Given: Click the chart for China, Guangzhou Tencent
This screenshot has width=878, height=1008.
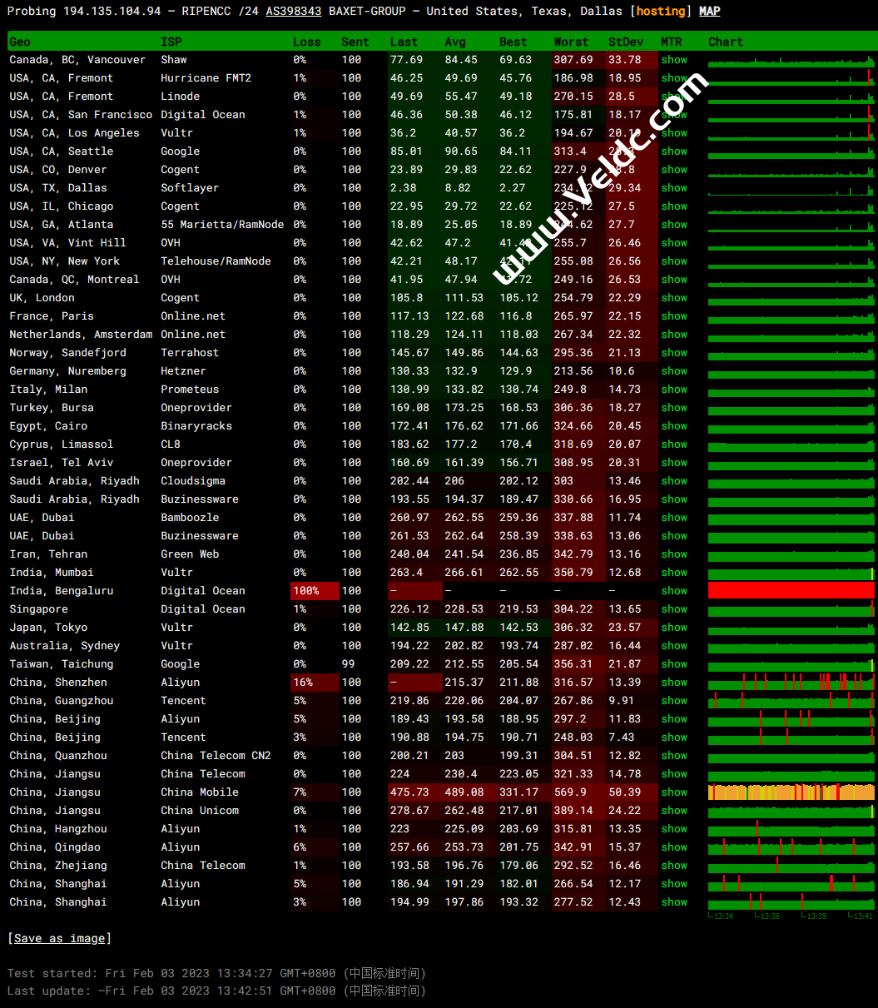Looking at the screenshot, I should tap(791, 701).
